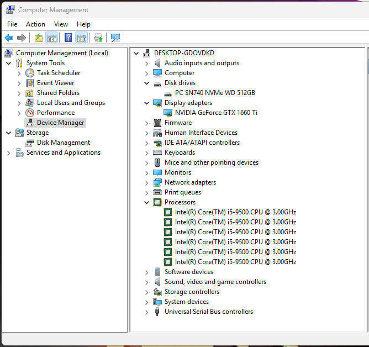The width and height of the screenshot is (369, 347).
Task: Click the Disk Management icon
Action: (30, 143)
